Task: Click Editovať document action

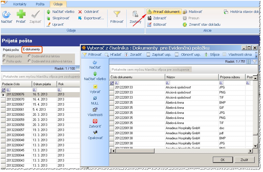Action: [157, 24]
